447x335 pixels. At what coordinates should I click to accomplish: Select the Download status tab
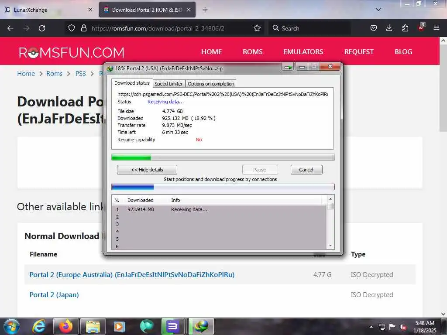click(132, 83)
